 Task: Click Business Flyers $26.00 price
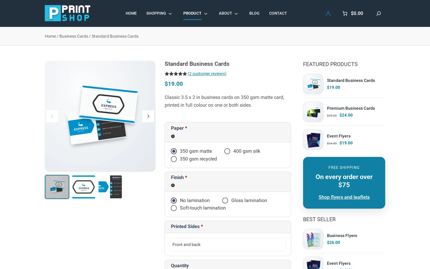pos(334,242)
